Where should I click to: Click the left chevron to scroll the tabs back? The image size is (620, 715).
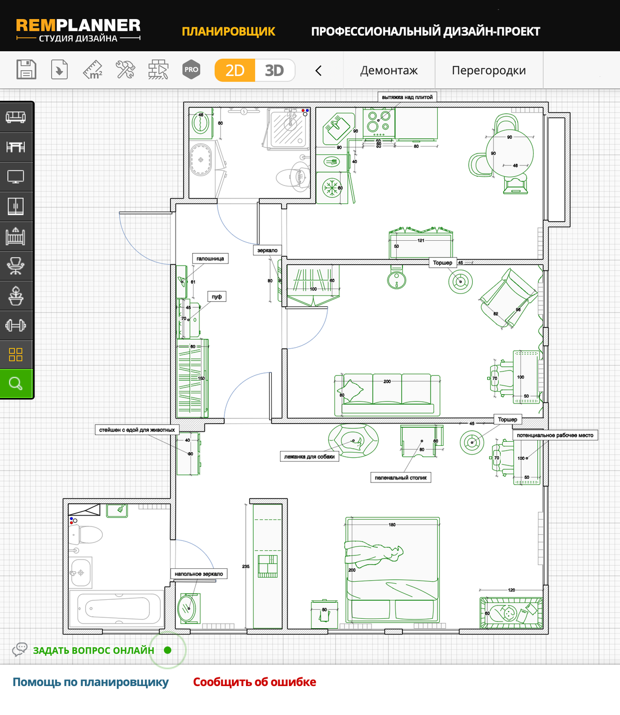pos(318,71)
